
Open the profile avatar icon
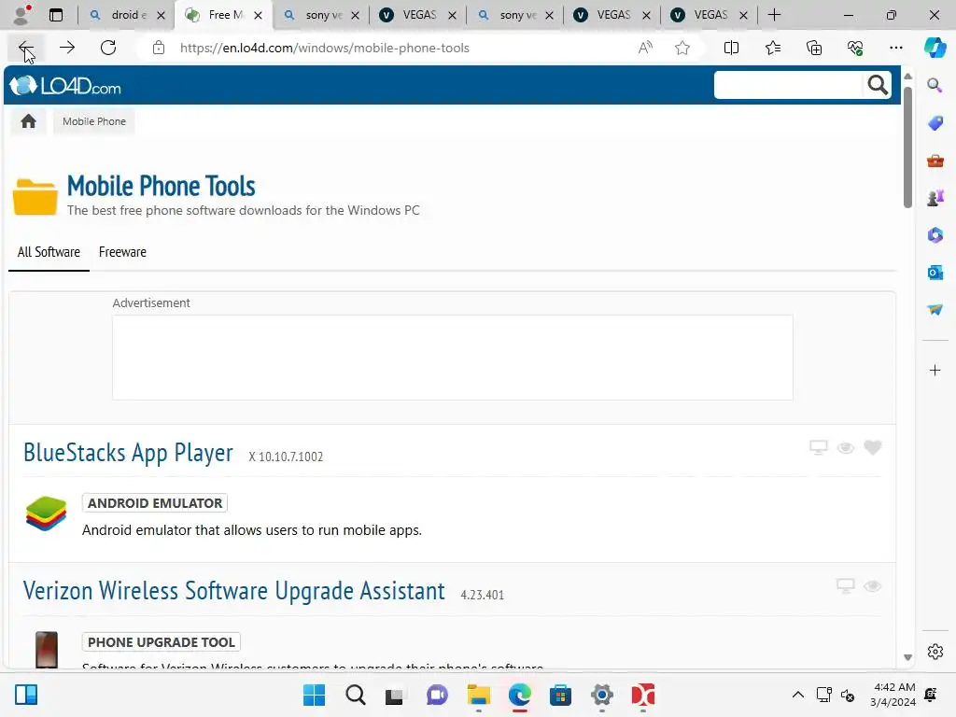[x=21, y=15]
